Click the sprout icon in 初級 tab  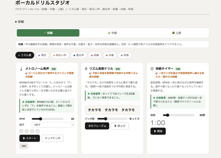[45, 33]
